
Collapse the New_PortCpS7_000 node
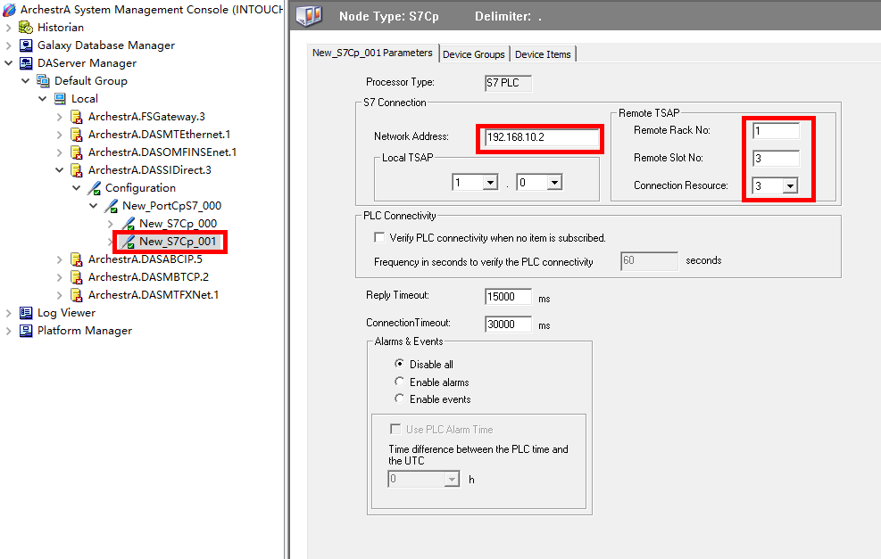click(x=93, y=206)
